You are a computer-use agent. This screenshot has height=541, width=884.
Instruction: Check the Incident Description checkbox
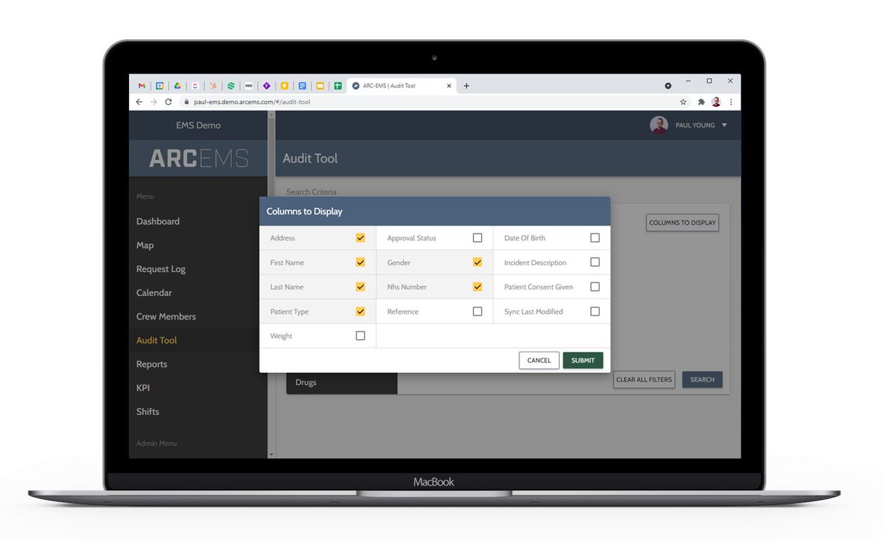click(595, 262)
